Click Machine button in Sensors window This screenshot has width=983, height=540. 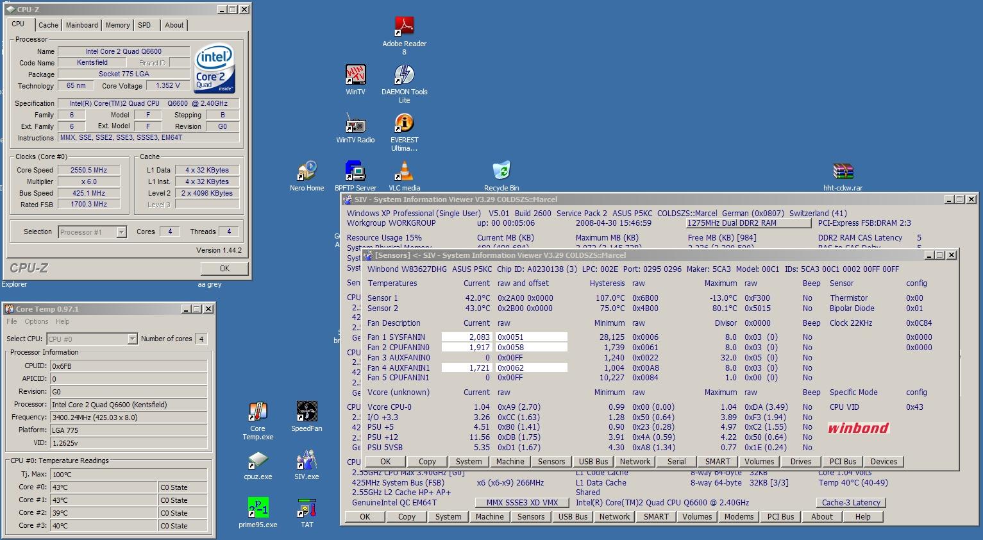click(x=510, y=461)
